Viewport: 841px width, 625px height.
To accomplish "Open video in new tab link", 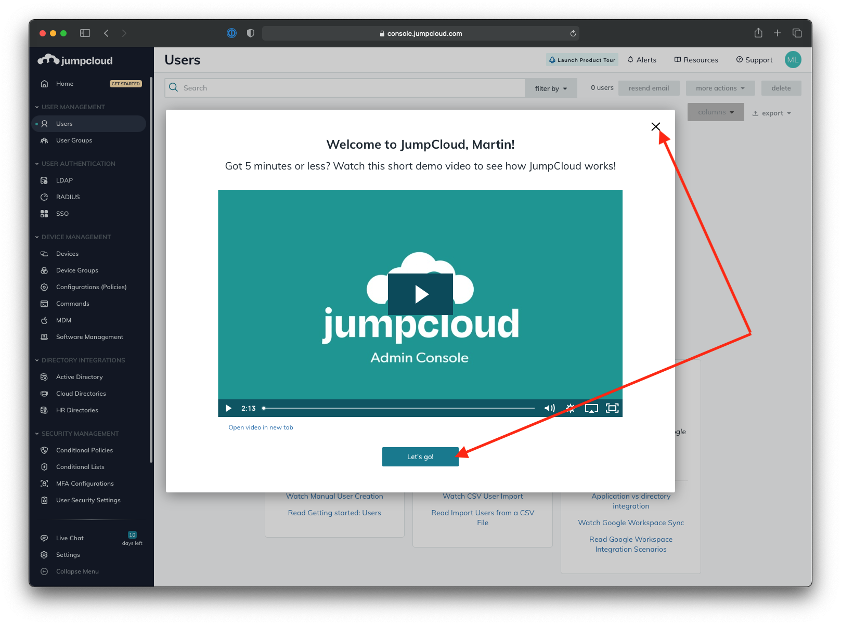I will (261, 427).
